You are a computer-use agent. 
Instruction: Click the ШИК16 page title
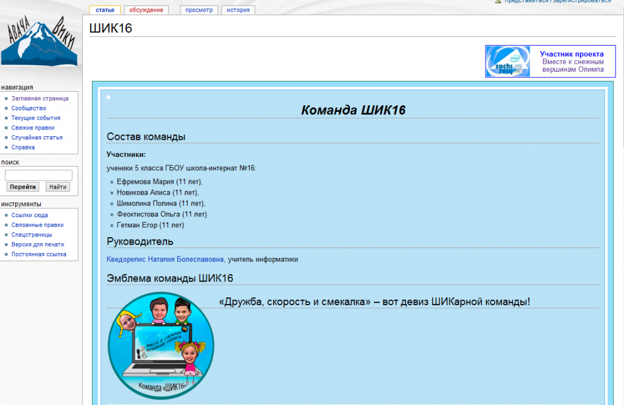[x=111, y=28]
